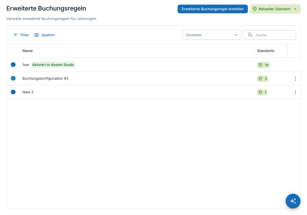The width and height of the screenshot is (307, 215).
Task: Open the AI assistant sparkle button
Action: (x=293, y=201)
